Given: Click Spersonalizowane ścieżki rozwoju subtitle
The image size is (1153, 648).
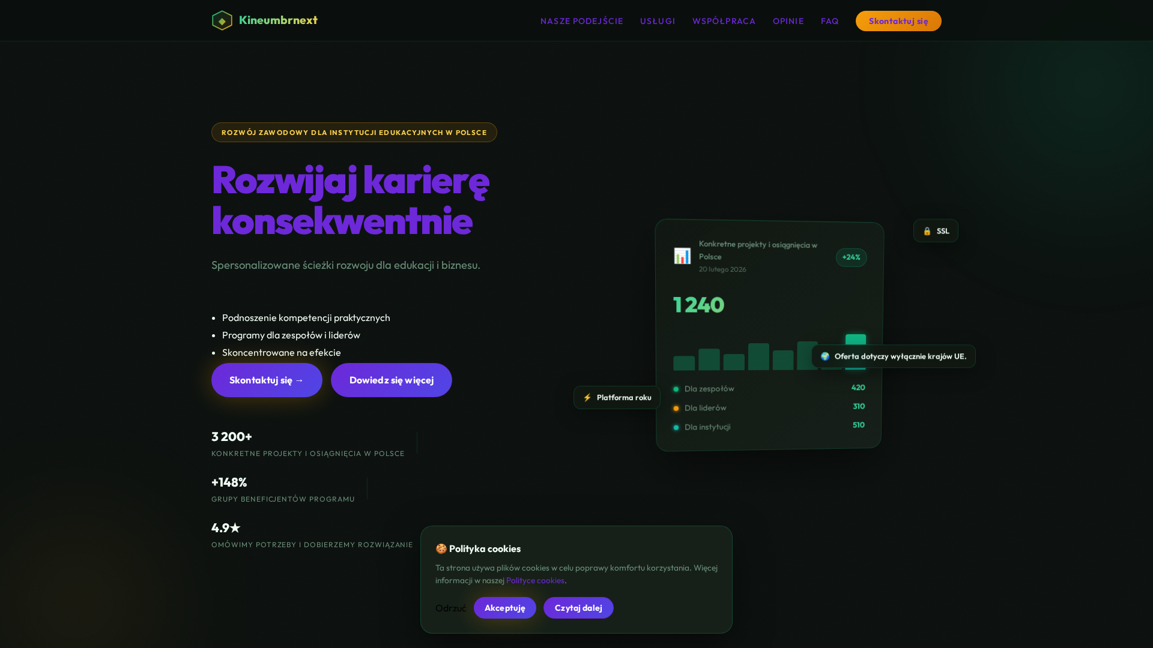Looking at the screenshot, I should [346, 265].
